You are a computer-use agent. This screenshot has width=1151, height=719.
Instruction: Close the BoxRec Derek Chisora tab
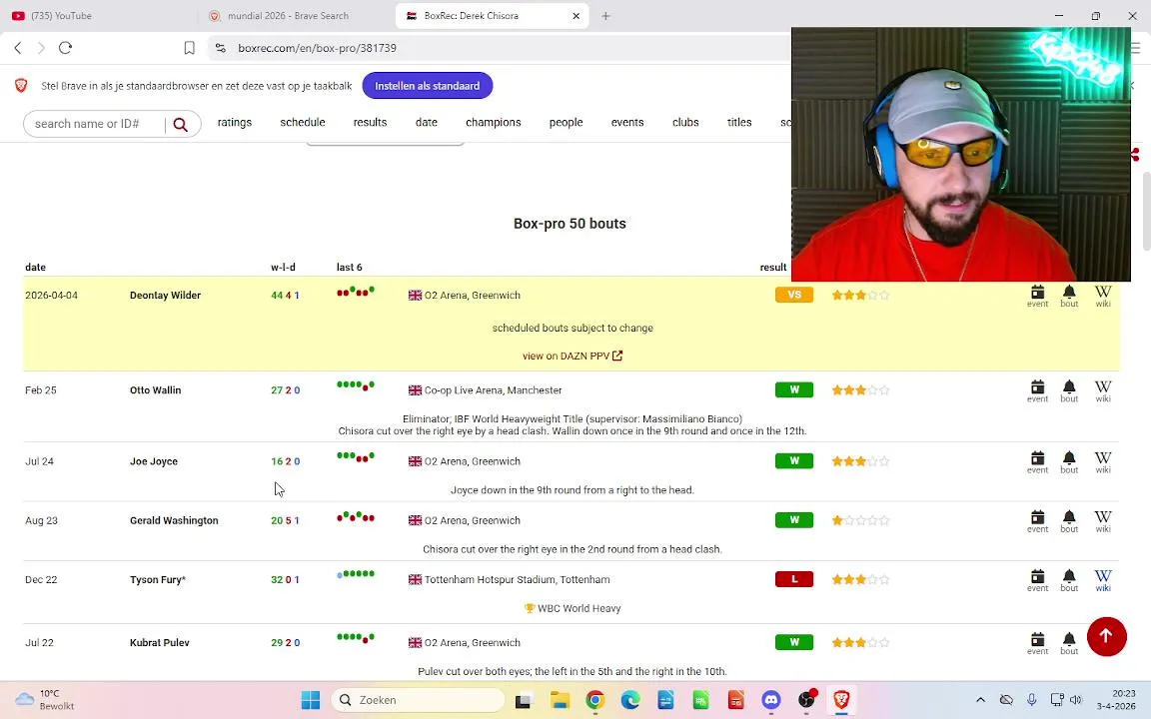tap(576, 15)
